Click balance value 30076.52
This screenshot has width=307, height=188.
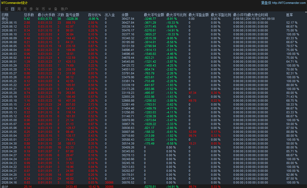click(128, 182)
